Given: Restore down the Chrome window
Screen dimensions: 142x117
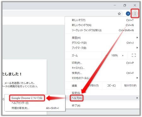Looking at the screenshot, I should (125, 5).
